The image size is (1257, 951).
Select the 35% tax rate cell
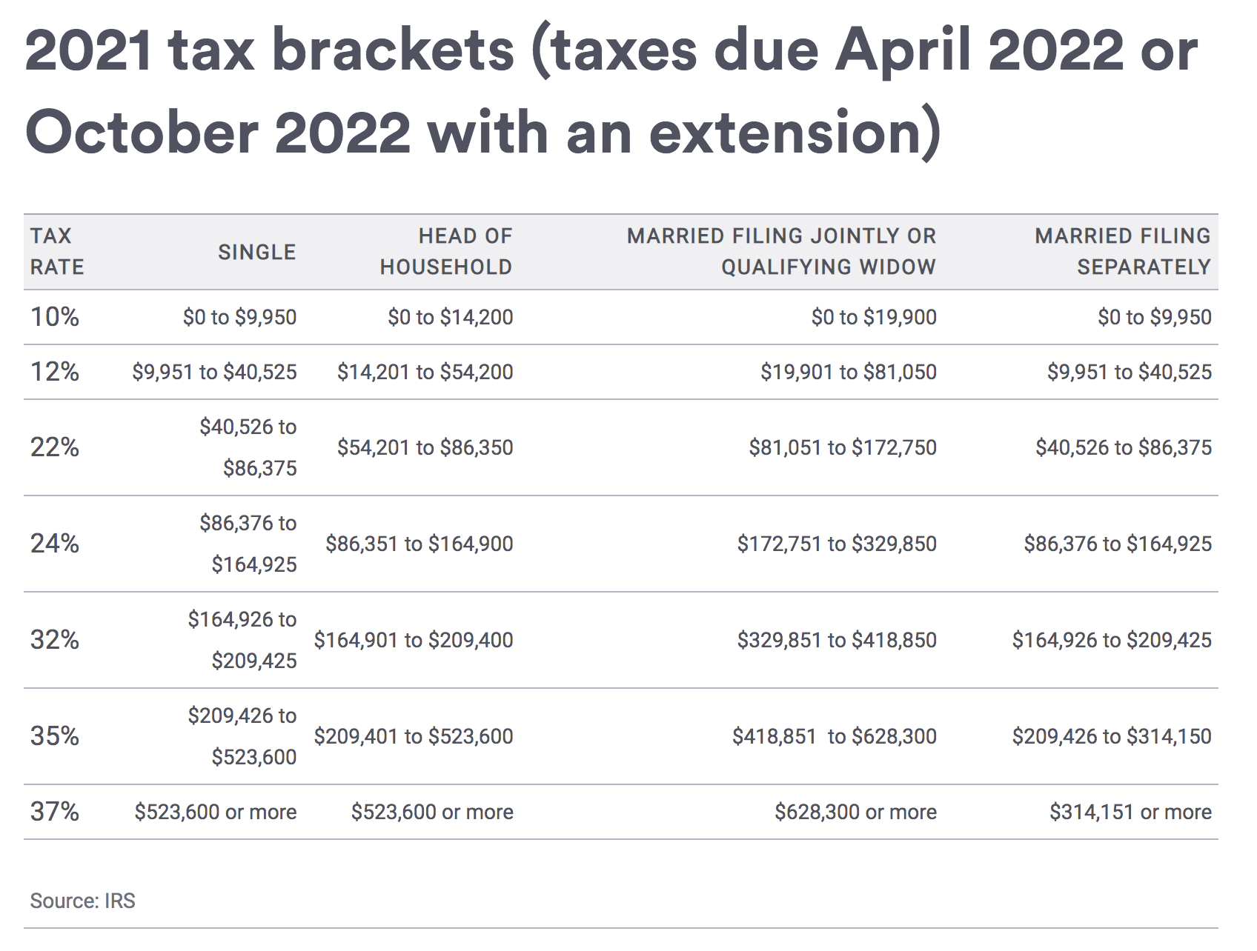pyautogui.click(x=55, y=736)
